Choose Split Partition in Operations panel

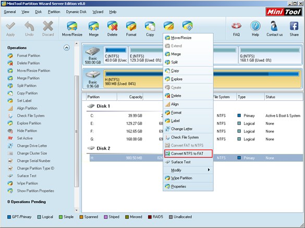coord(27,86)
